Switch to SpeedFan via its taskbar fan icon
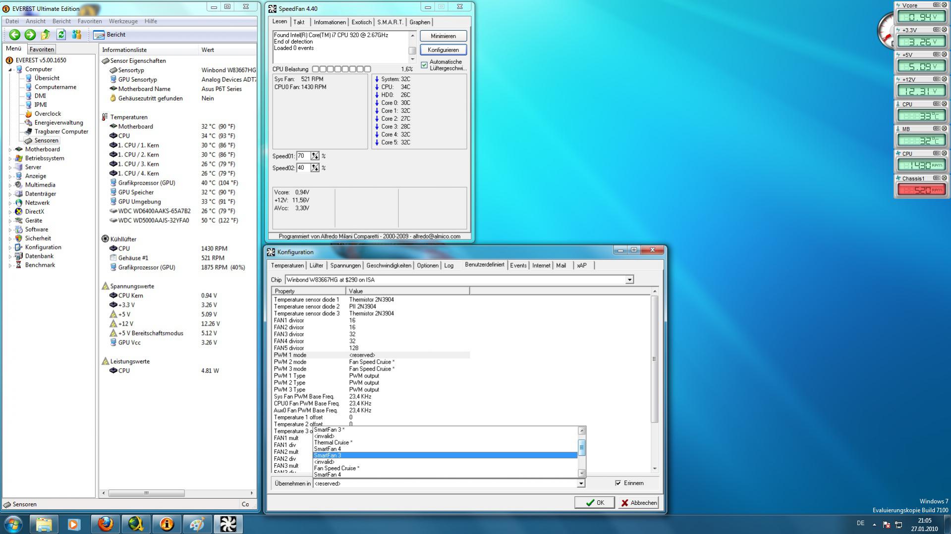Screen dimensions: 951x534 point(228,524)
